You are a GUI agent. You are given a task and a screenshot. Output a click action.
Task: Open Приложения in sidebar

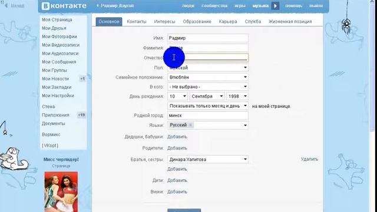pyautogui.click(x=55, y=115)
